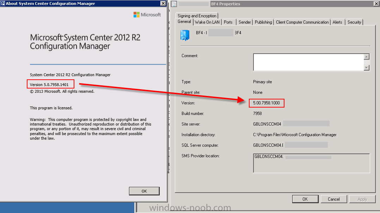Click the large 'Microsoft System Center 2012 R2' heading
Image resolution: width=380 pixels, height=213 pixels.
85,38
